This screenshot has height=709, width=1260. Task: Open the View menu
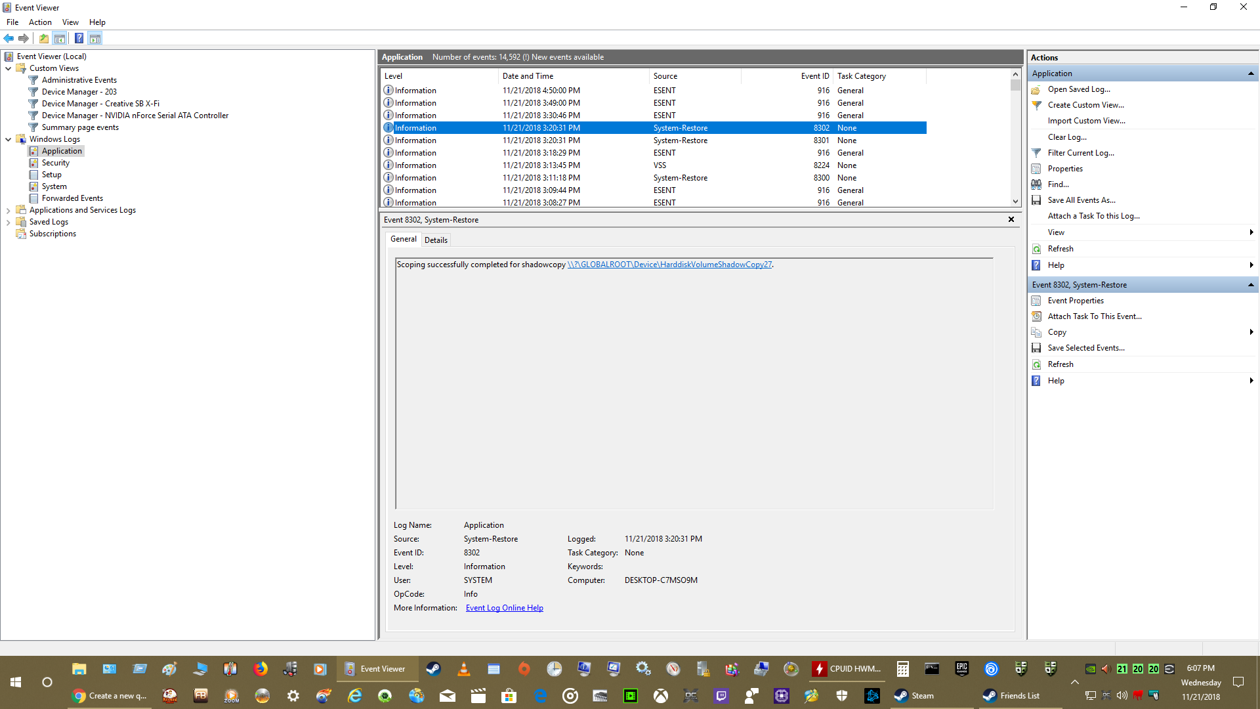tap(70, 22)
